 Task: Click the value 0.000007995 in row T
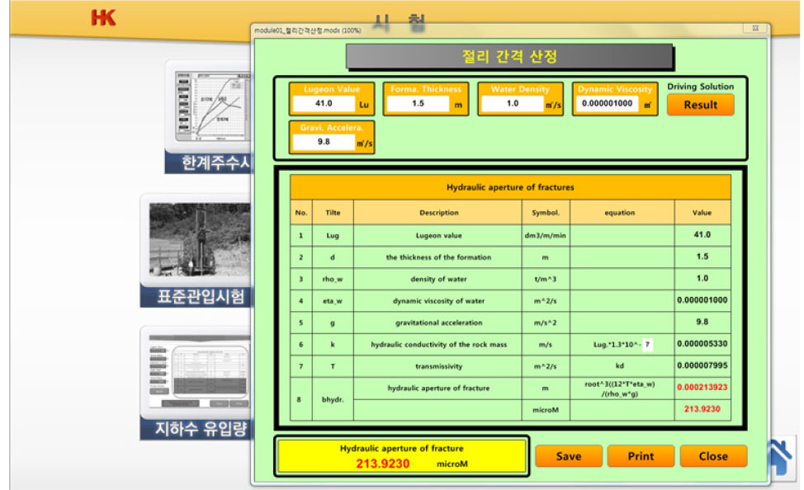[702, 365]
